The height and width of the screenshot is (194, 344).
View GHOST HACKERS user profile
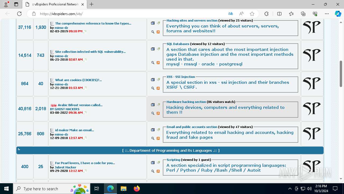click(67, 109)
